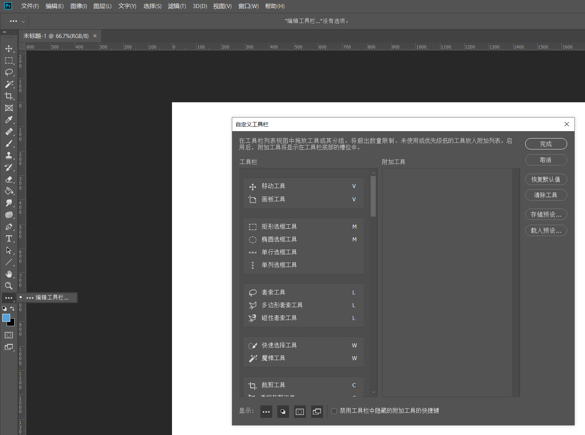Select the Crop tool in left toolbar
The width and height of the screenshot is (585, 435).
pyautogui.click(x=9, y=96)
